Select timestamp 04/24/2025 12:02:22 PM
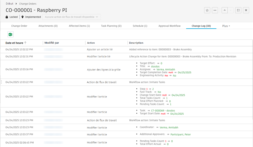253x147 pixels. [19, 50]
